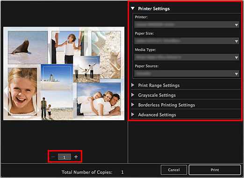This screenshot has height=178, width=244.
Task: Click the Total Number of Copies label
Action: click(x=87, y=172)
